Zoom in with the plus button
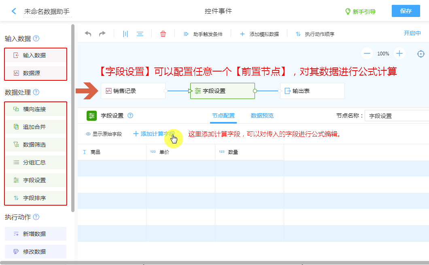 click(x=399, y=53)
